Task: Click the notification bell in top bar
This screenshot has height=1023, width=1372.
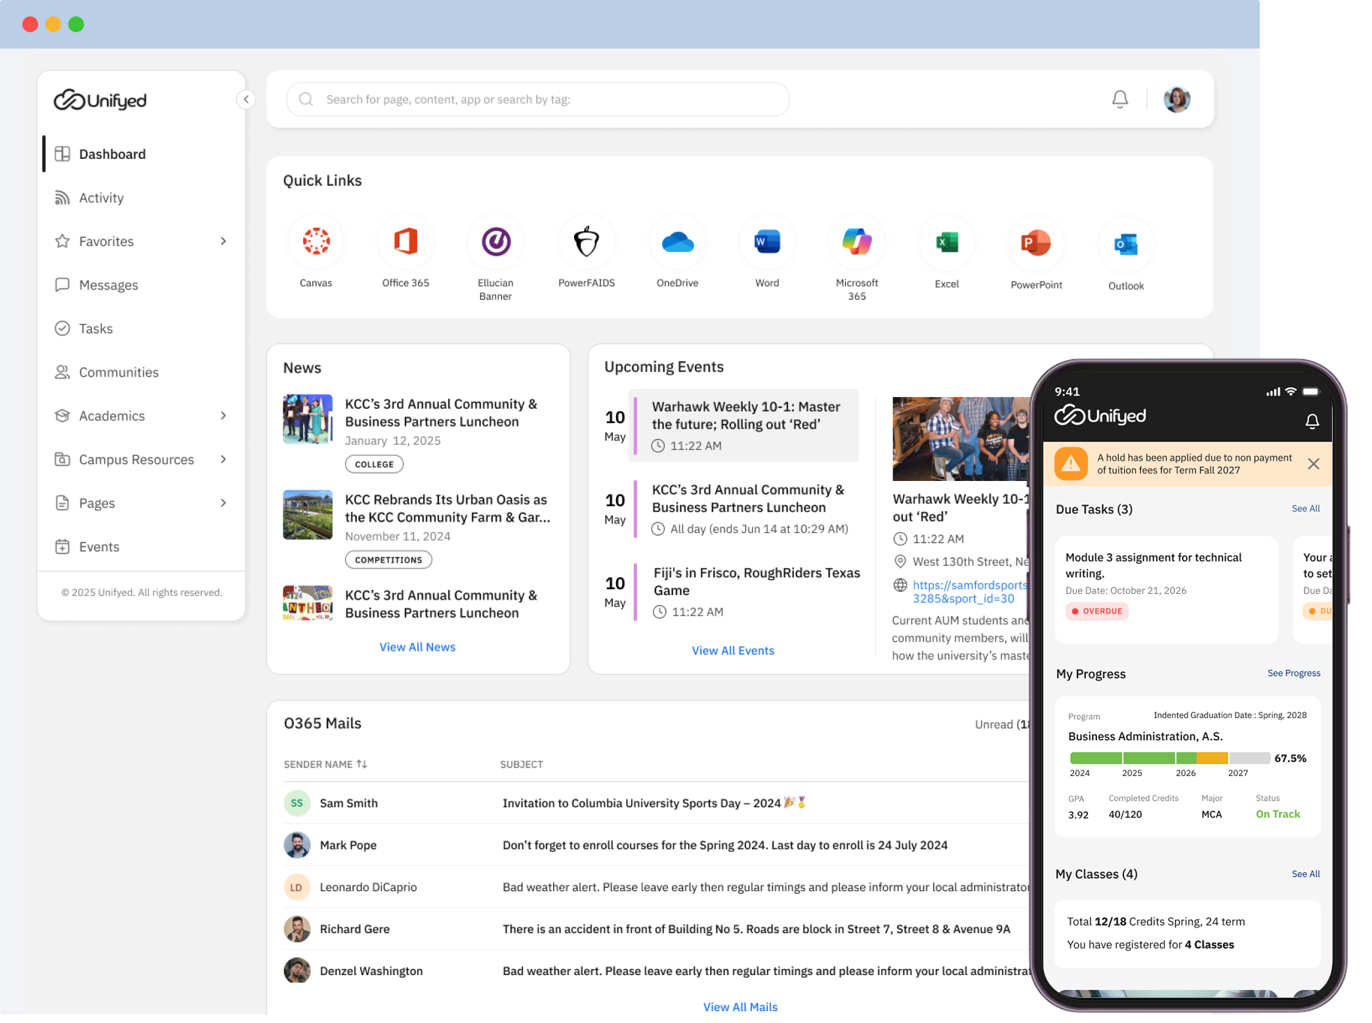Action: [1120, 100]
